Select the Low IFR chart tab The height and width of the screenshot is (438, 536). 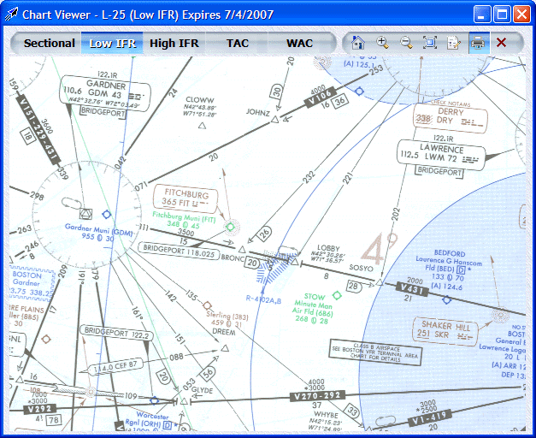[x=112, y=43]
